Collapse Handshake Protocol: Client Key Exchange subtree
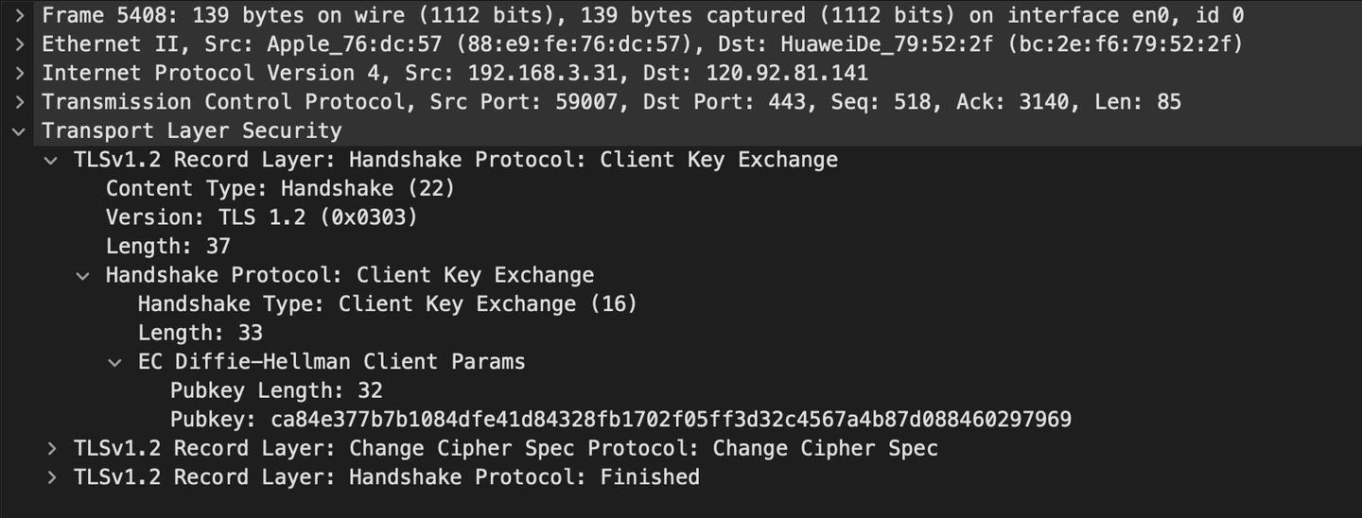Image resolution: width=1362 pixels, height=518 pixels. [83, 275]
